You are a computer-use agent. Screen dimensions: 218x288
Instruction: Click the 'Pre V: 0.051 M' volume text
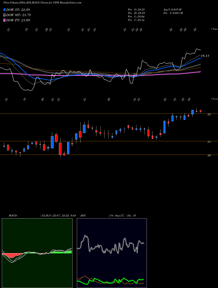[x=173, y=13]
